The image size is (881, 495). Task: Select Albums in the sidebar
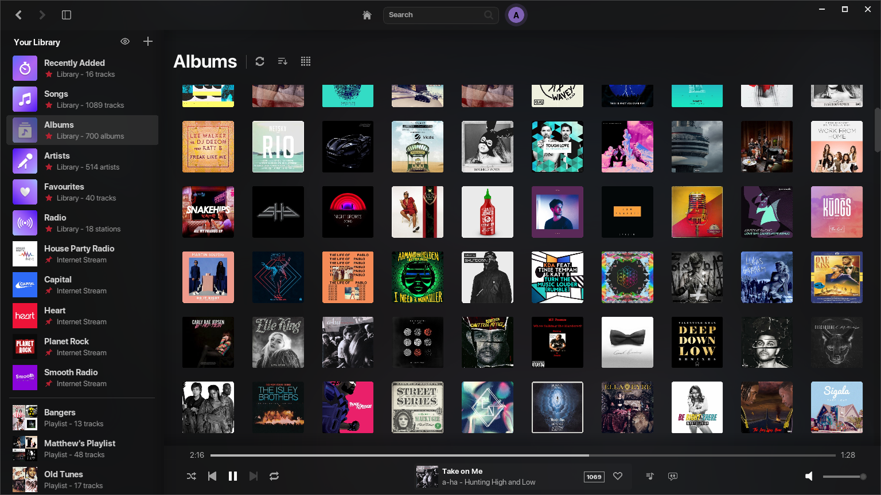coord(83,130)
